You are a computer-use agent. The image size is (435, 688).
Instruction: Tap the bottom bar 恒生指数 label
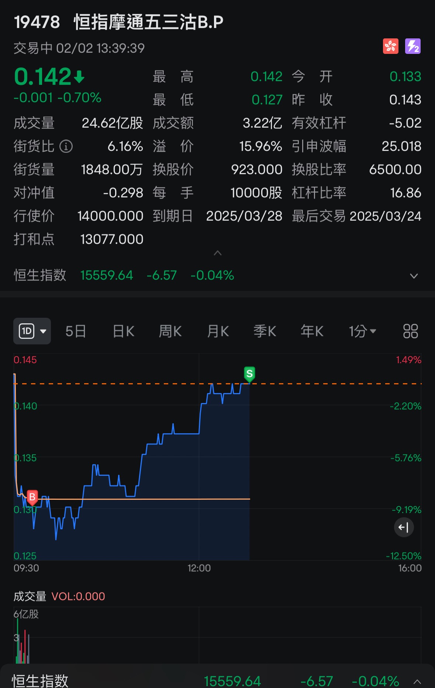tap(40, 681)
